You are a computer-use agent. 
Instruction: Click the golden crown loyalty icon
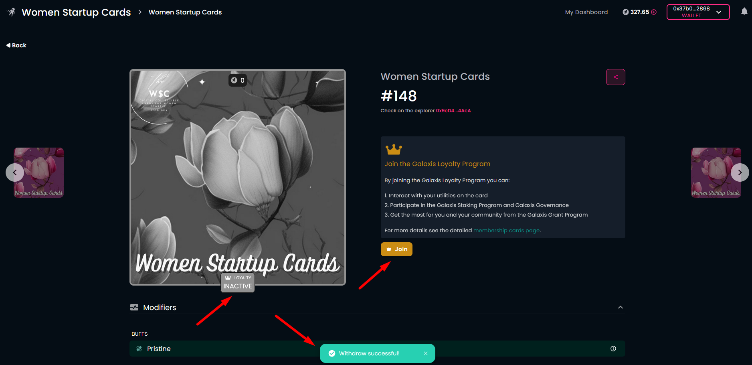394,149
